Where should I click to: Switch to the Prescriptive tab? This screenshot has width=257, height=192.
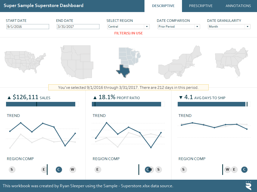pyautogui.click(x=201, y=6)
